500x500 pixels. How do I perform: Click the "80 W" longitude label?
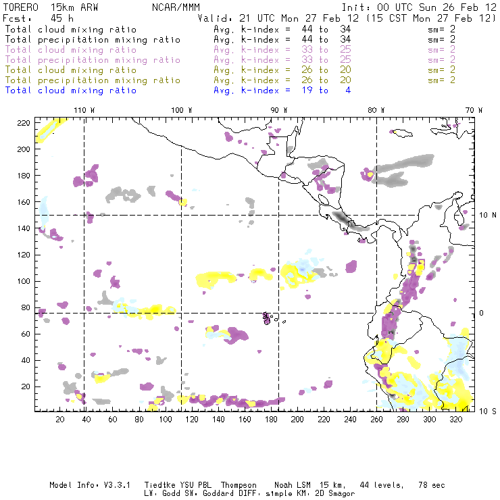click(376, 110)
